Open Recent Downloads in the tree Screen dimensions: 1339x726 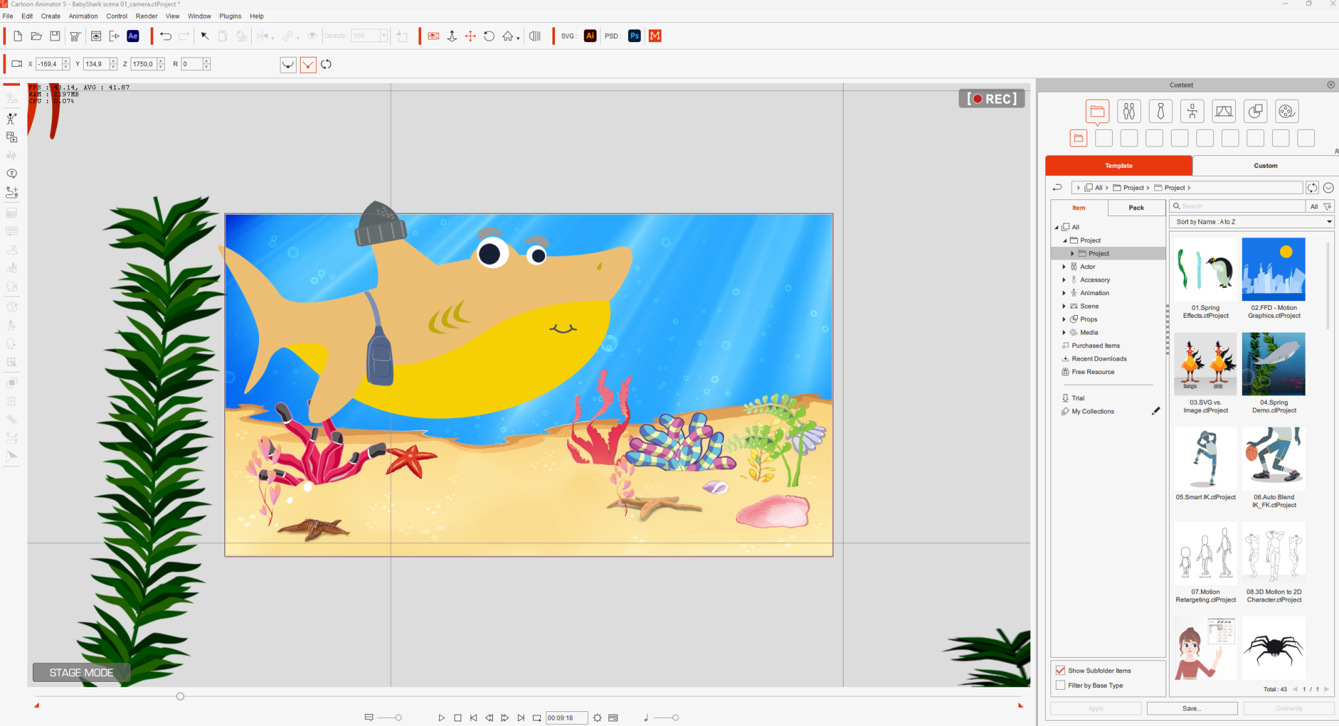[1099, 359]
